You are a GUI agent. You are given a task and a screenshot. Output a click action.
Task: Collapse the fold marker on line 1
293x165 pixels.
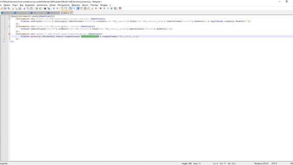pyautogui.click(x=9, y=16)
